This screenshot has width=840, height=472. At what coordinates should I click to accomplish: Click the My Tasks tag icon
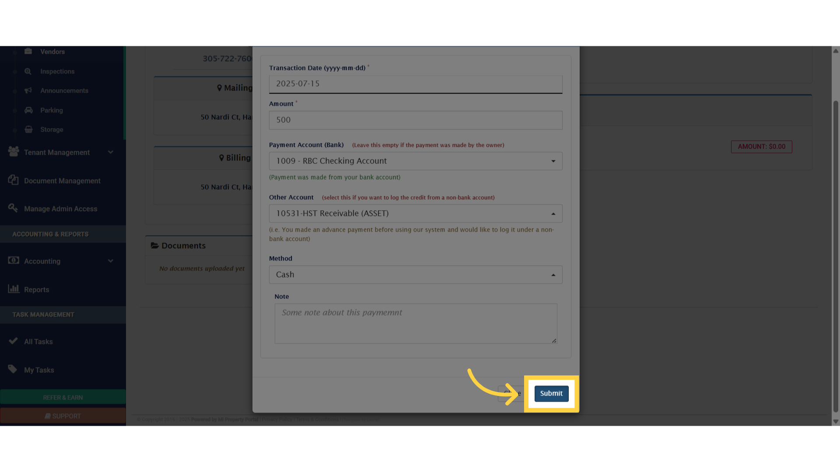[13, 369]
